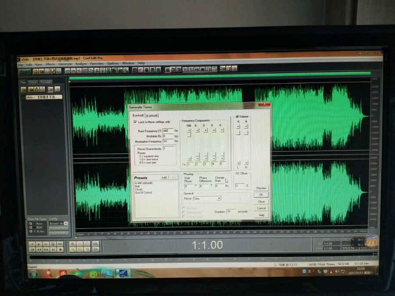Toggle Video file type checkbox
395x296 pixels.
(30, 231)
